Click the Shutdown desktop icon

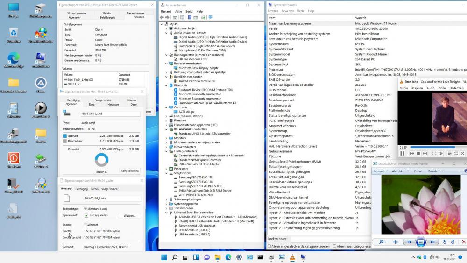click(x=14, y=159)
